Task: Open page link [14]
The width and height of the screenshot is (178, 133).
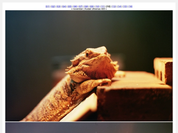Action: click(x=119, y=7)
